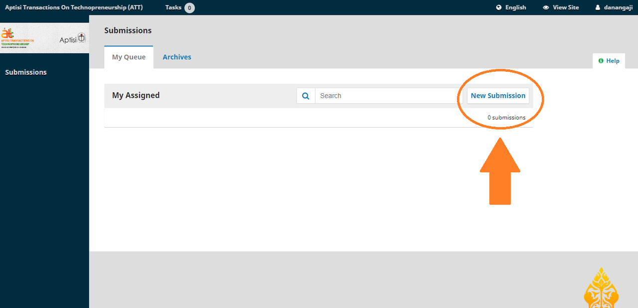Click the "My Assigned" heading
This screenshot has width=638, height=308.
136,95
